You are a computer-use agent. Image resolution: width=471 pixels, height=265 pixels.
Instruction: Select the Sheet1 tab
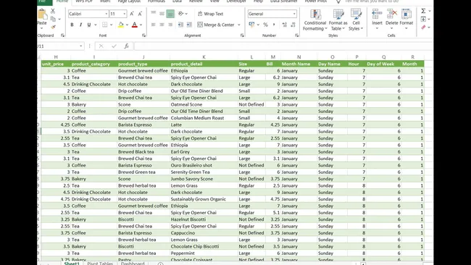(72, 264)
